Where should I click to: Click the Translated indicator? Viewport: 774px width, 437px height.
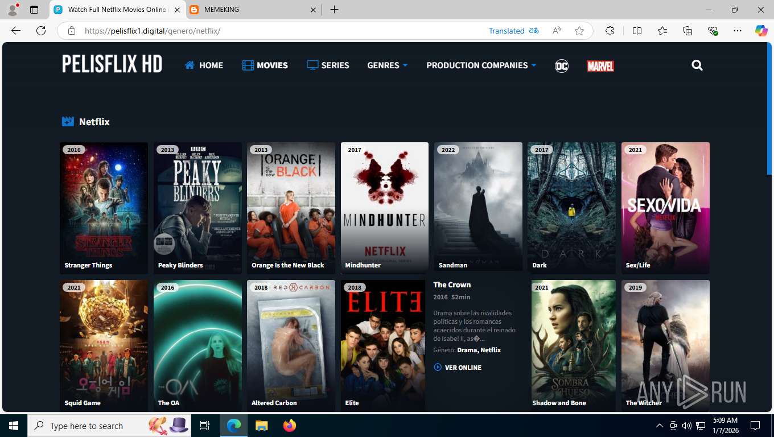[507, 31]
